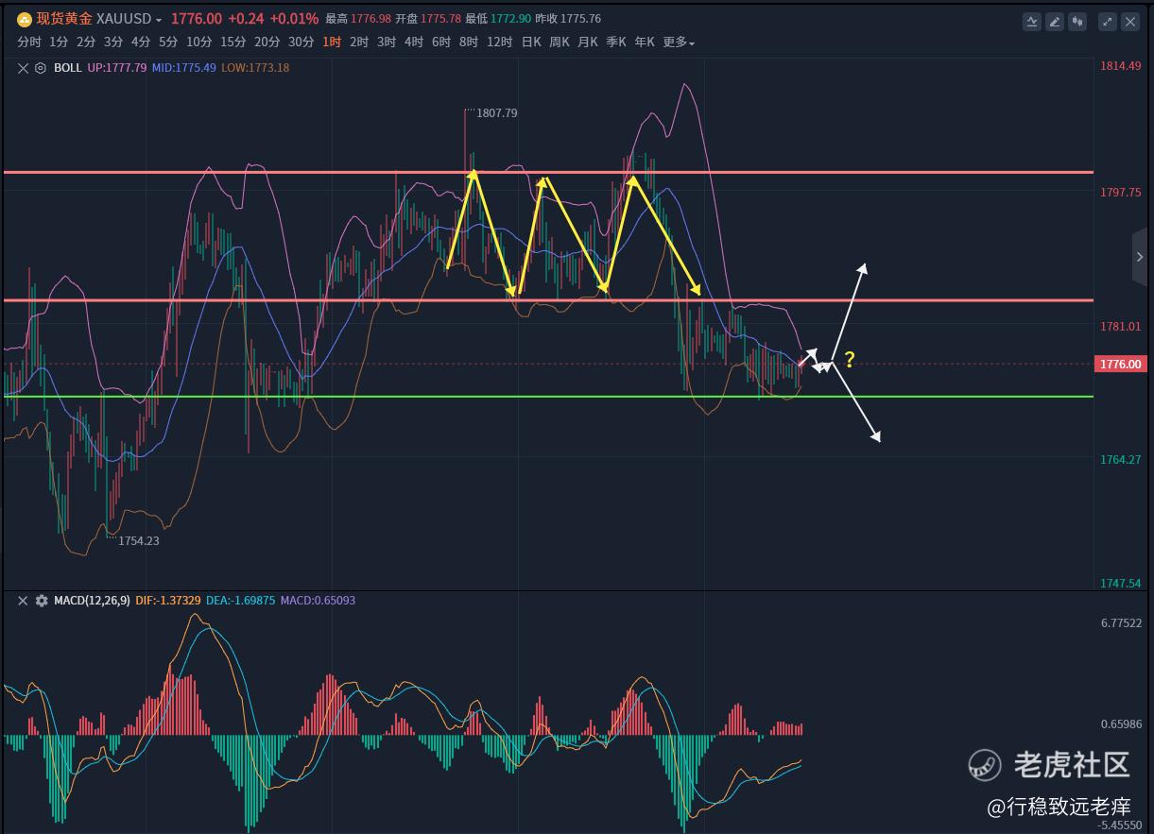Expand the collapsed right side panel
1154x834 pixels.
[1140, 257]
